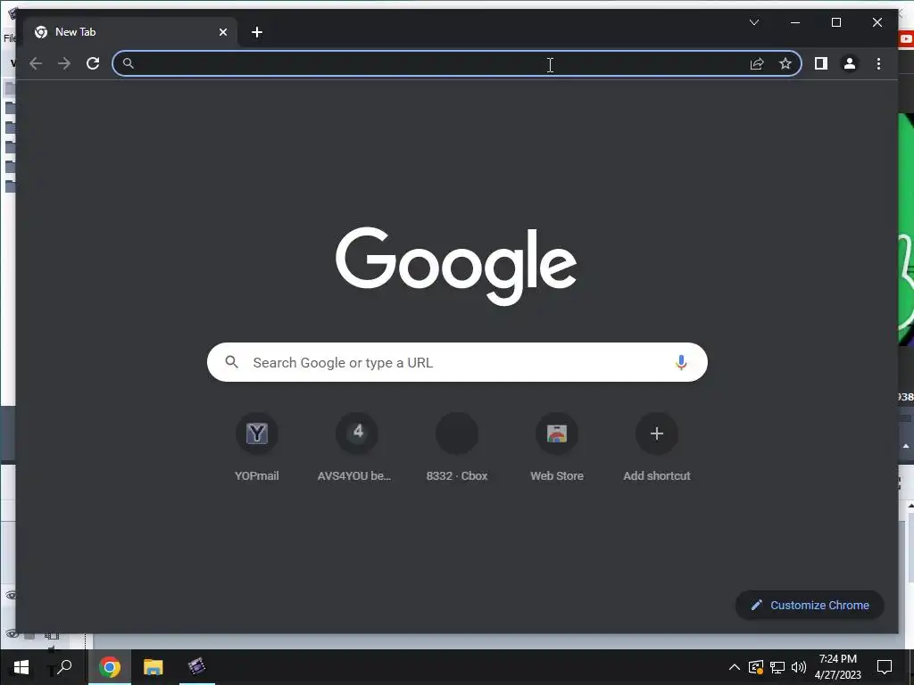Image resolution: width=914 pixels, height=685 pixels.
Task: Click the network icon in tray
Action: point(777,667)
